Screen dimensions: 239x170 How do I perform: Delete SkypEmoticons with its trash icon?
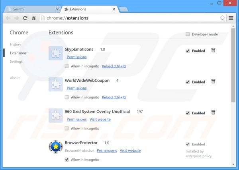click(x=213, y=50)
